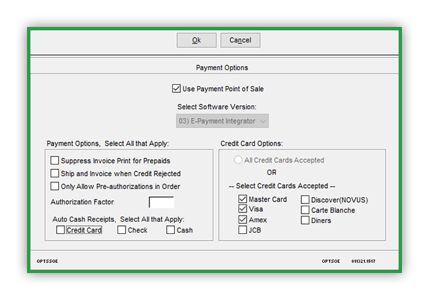Check the Carte Blanche checkbox
This screenshot has width=429, height=300.
(305, 210)
